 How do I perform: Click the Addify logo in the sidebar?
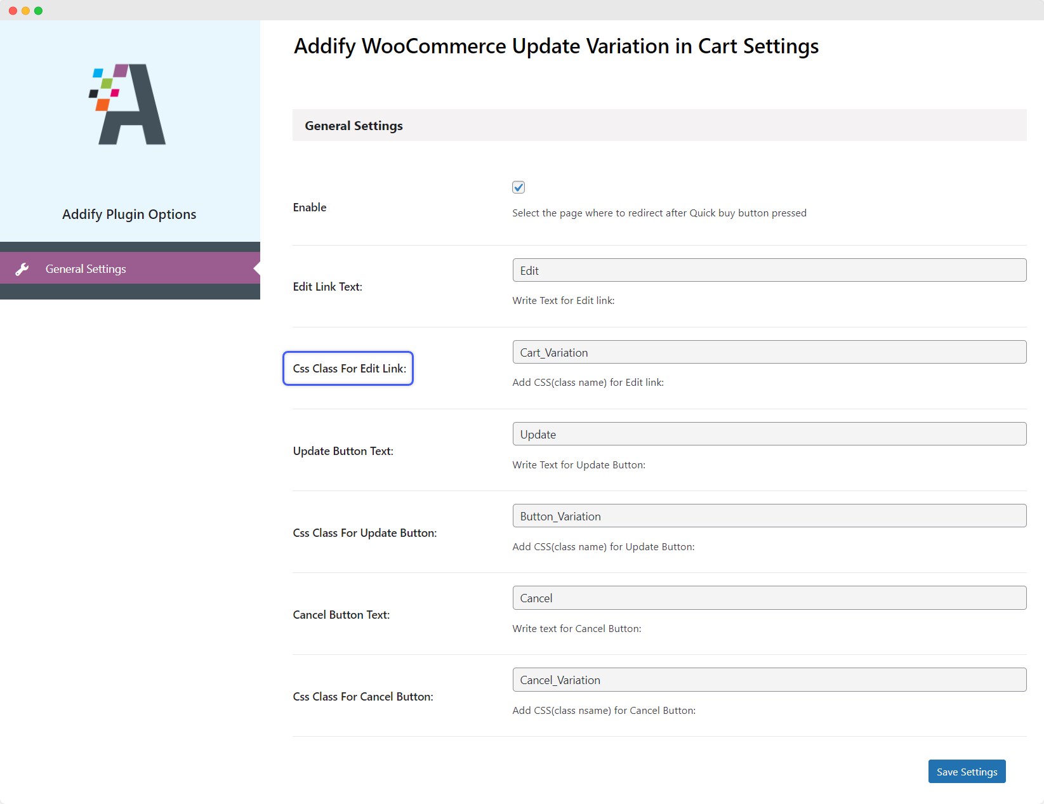128,104
